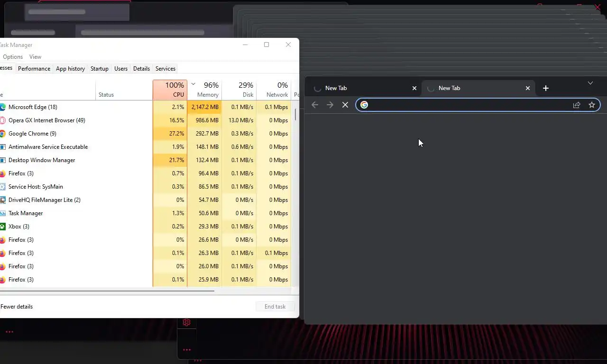607x364 pixels.
Task: Open Opera GX settings gear icon
Action: 186,322
